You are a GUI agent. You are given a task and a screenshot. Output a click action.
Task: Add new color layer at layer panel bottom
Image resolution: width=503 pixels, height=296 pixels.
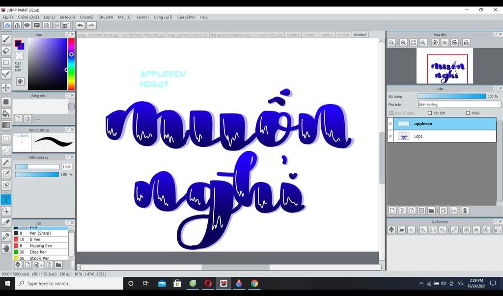(392, 211)
